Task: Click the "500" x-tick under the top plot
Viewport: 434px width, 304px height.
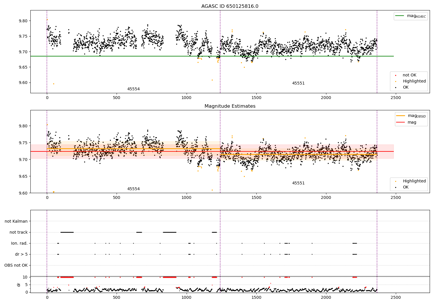Action: (117, 98)
